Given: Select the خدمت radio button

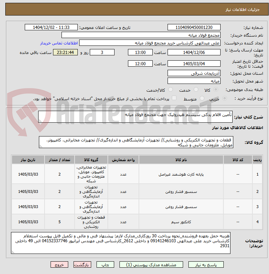Looking at the screenshot, I should pyautogui.click(x=196, y=90).
